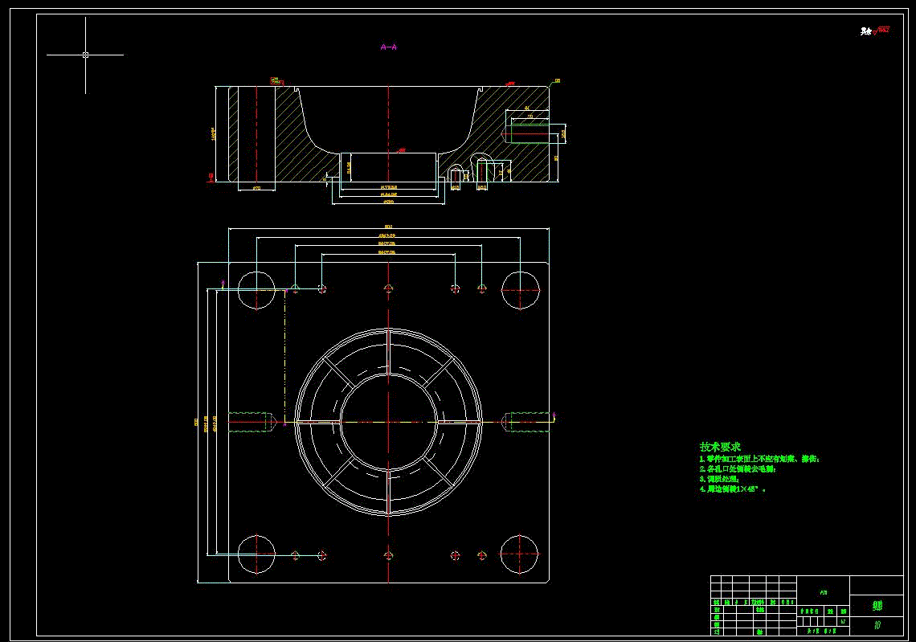Screen dimensions: 916x642
Task: Pick the bottom-right large hole in plan view
Action: click(x=519, y=554)
